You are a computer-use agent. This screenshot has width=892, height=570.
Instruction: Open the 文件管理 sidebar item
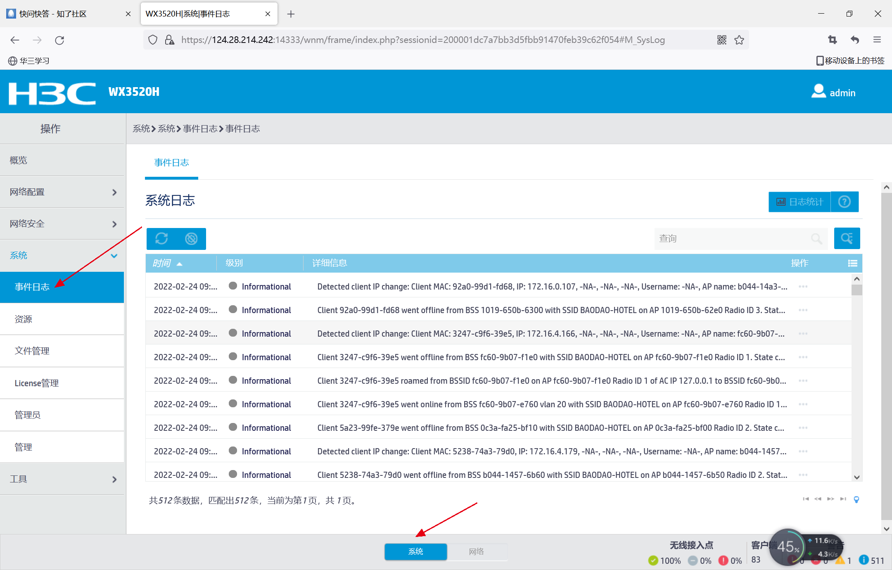pyautogui.click(x=32, y=351)
